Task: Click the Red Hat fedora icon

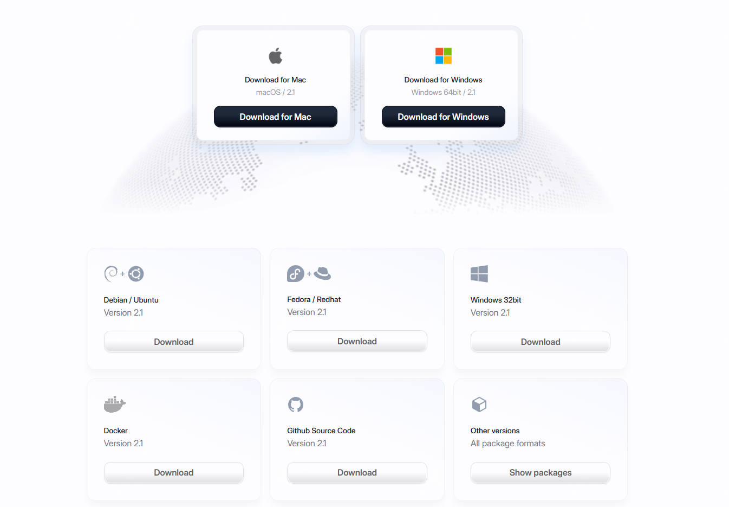Action: 322,273
